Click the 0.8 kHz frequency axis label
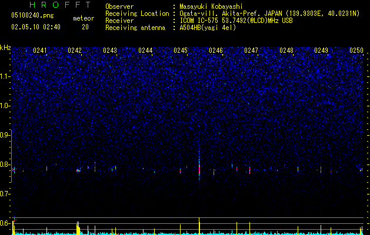The height and width of the screenshot is (235, 370). pyautogui.click(x=5, y=164)
